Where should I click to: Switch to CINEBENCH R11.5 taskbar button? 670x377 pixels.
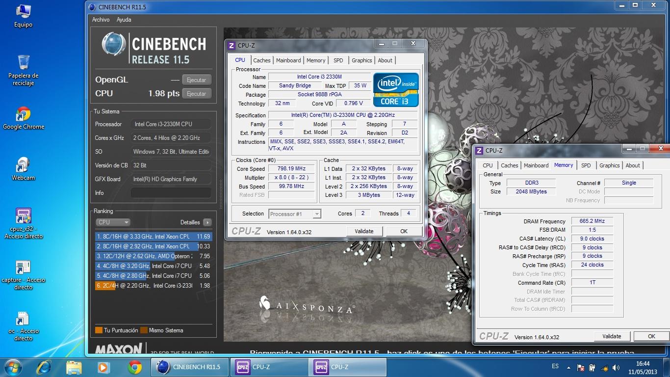(x=189, y=367)
